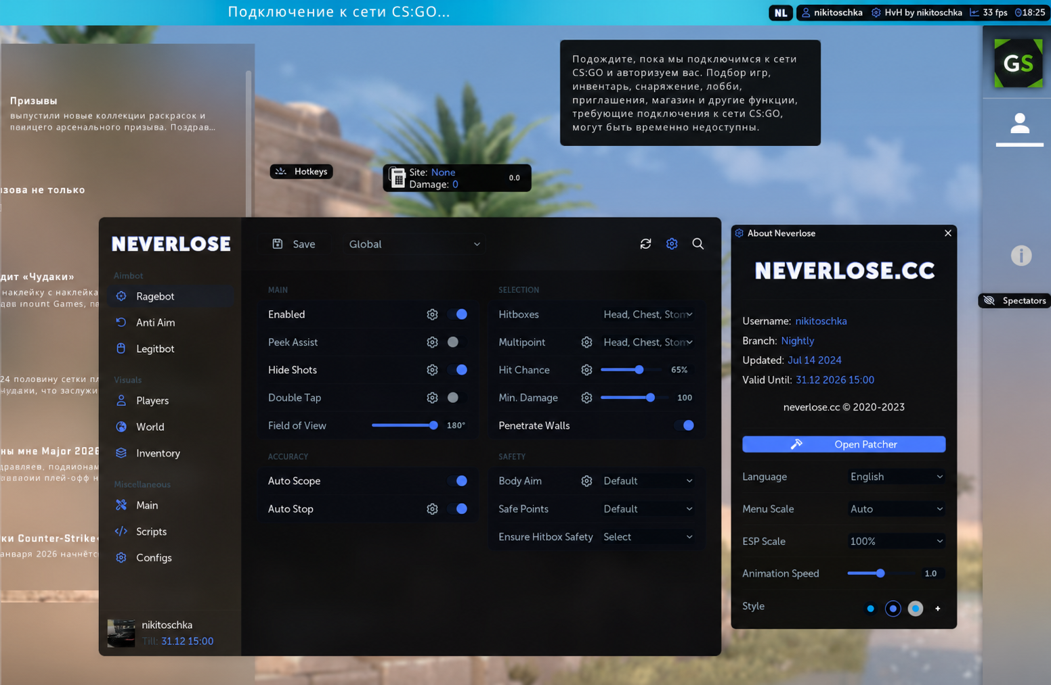1051x685 pixels.
Task: Switch to the Anti Aim section
Action: pyautogui.click(x=171, y=323)
